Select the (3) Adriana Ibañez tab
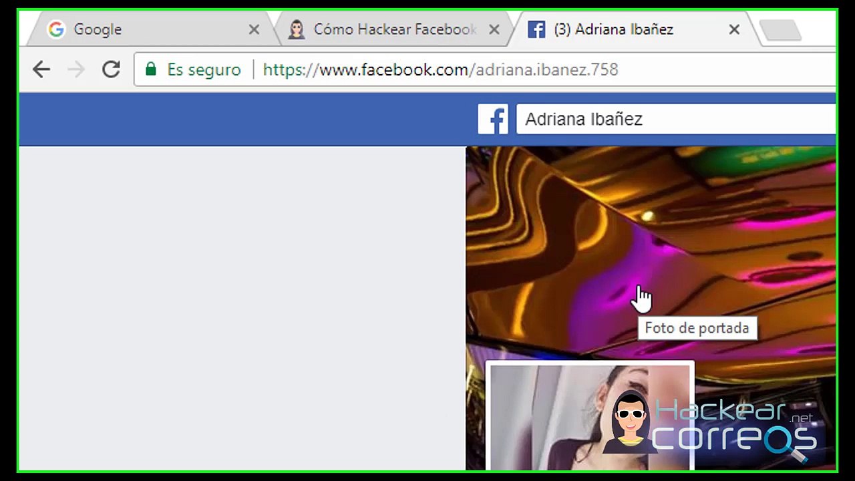 click(635, 29)
